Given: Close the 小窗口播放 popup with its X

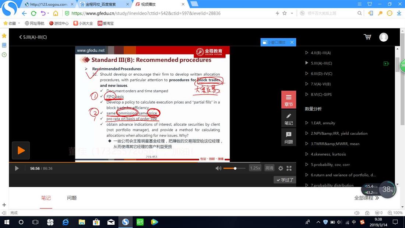Looking at the screenshot, I should point(292,42).
